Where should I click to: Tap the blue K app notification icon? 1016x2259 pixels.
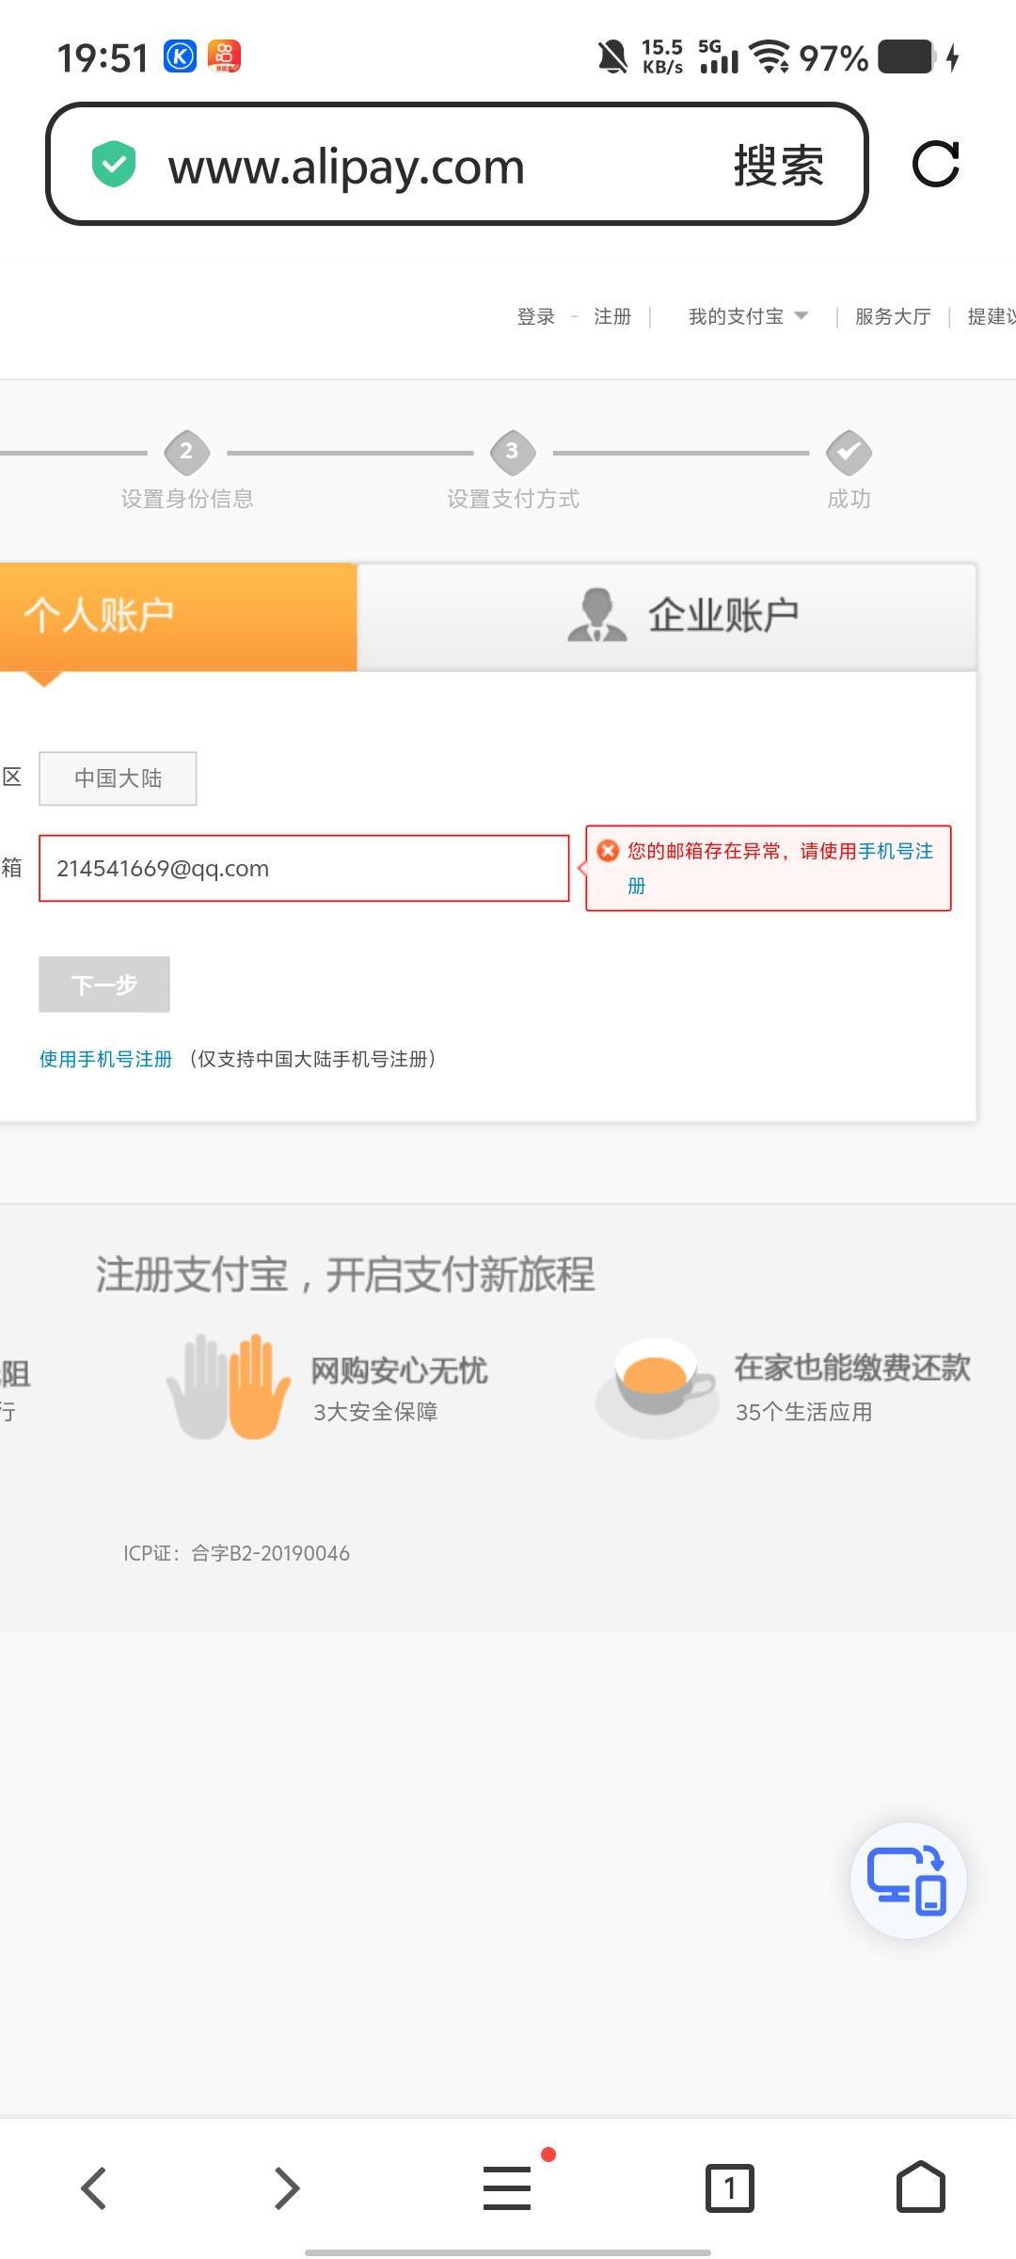[x=181, y=56]
